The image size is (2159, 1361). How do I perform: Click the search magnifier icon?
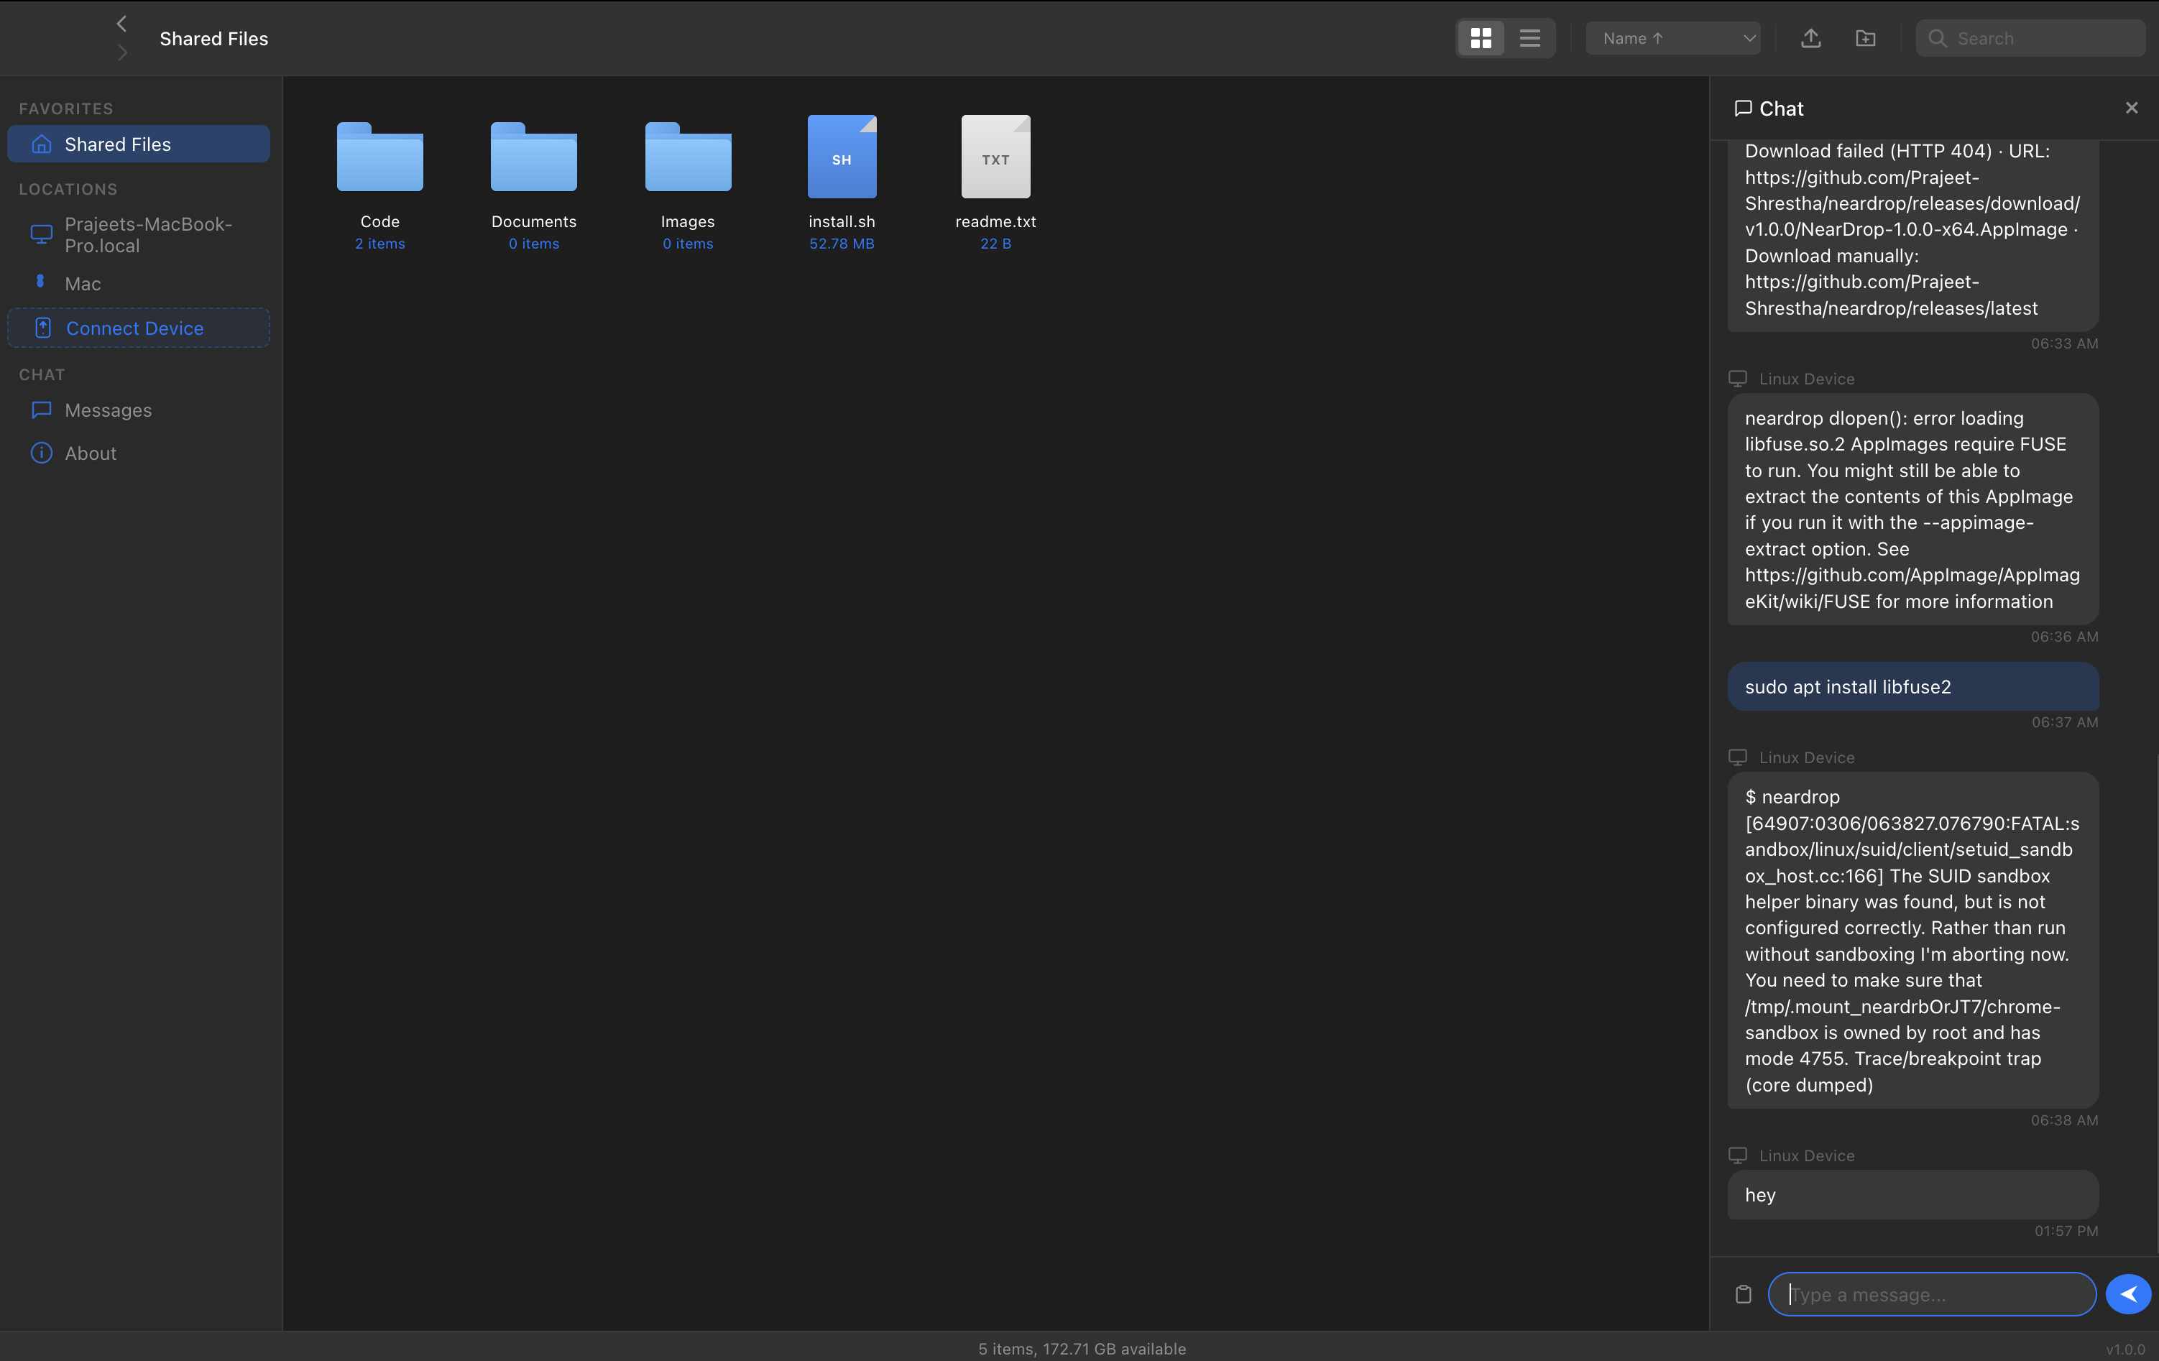(1938, 37)
